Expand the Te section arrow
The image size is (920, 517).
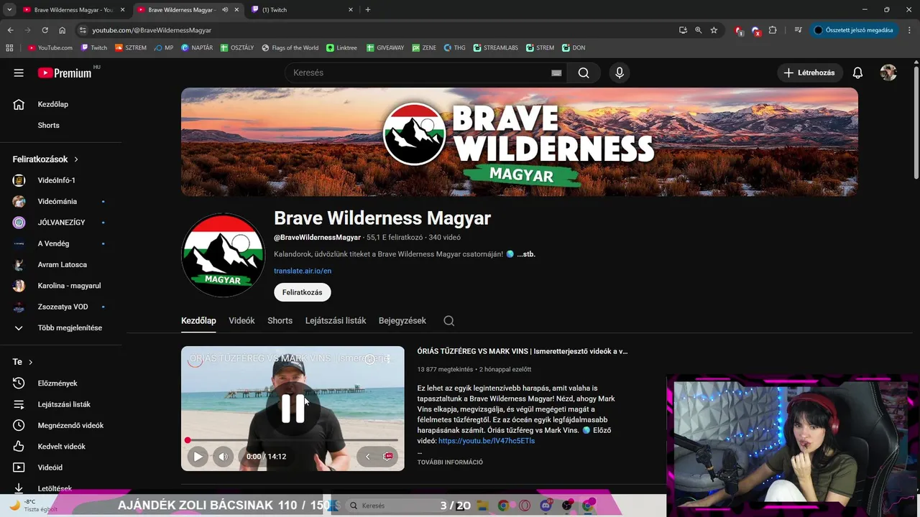[30, 362]
